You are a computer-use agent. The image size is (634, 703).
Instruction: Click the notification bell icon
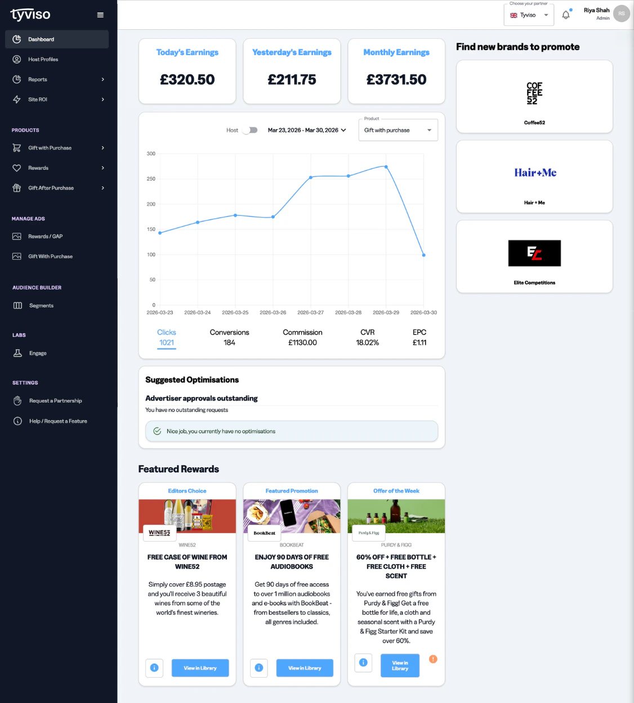(566, 13)
